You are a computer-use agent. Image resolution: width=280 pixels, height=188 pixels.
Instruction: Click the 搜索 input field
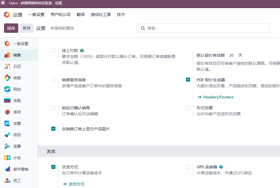point(204,28)
